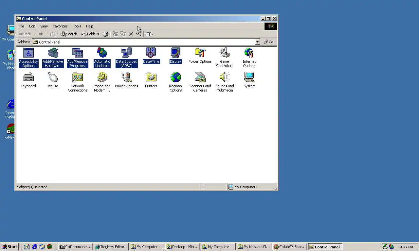Open Accessibility Options applet

pos(28,58)
